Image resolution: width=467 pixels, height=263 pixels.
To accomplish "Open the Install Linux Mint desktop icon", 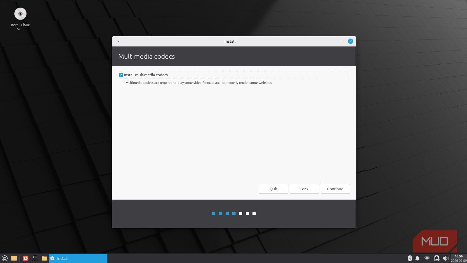I will point(20,19).
